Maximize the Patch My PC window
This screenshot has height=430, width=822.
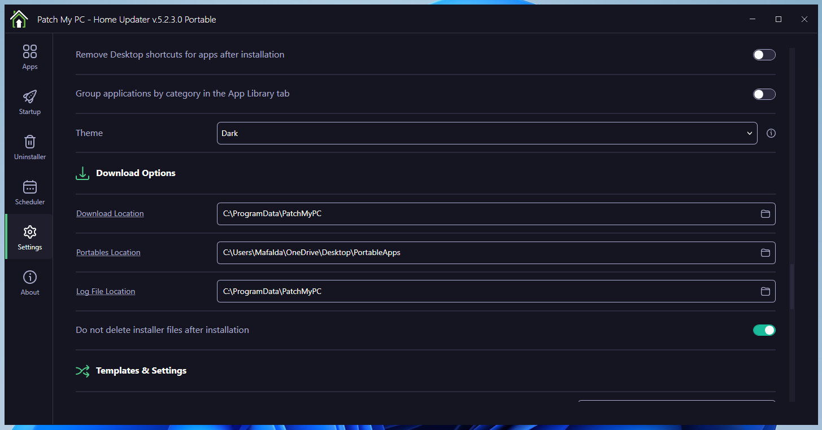point(778,19)
